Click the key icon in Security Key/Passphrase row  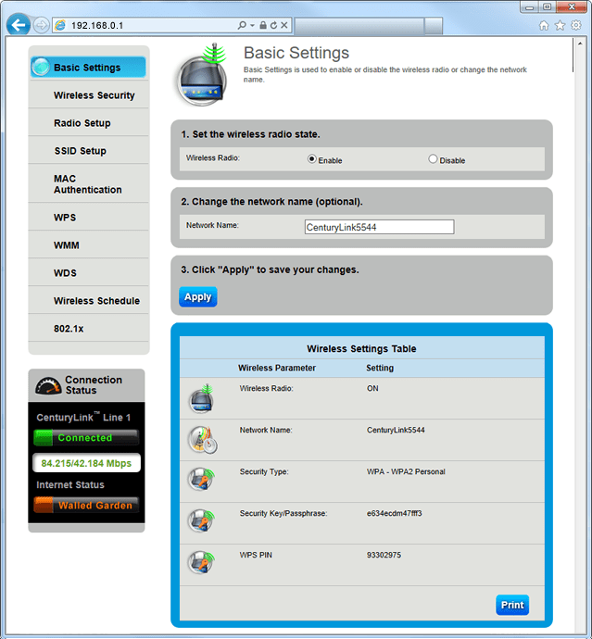tap(201, 520)
